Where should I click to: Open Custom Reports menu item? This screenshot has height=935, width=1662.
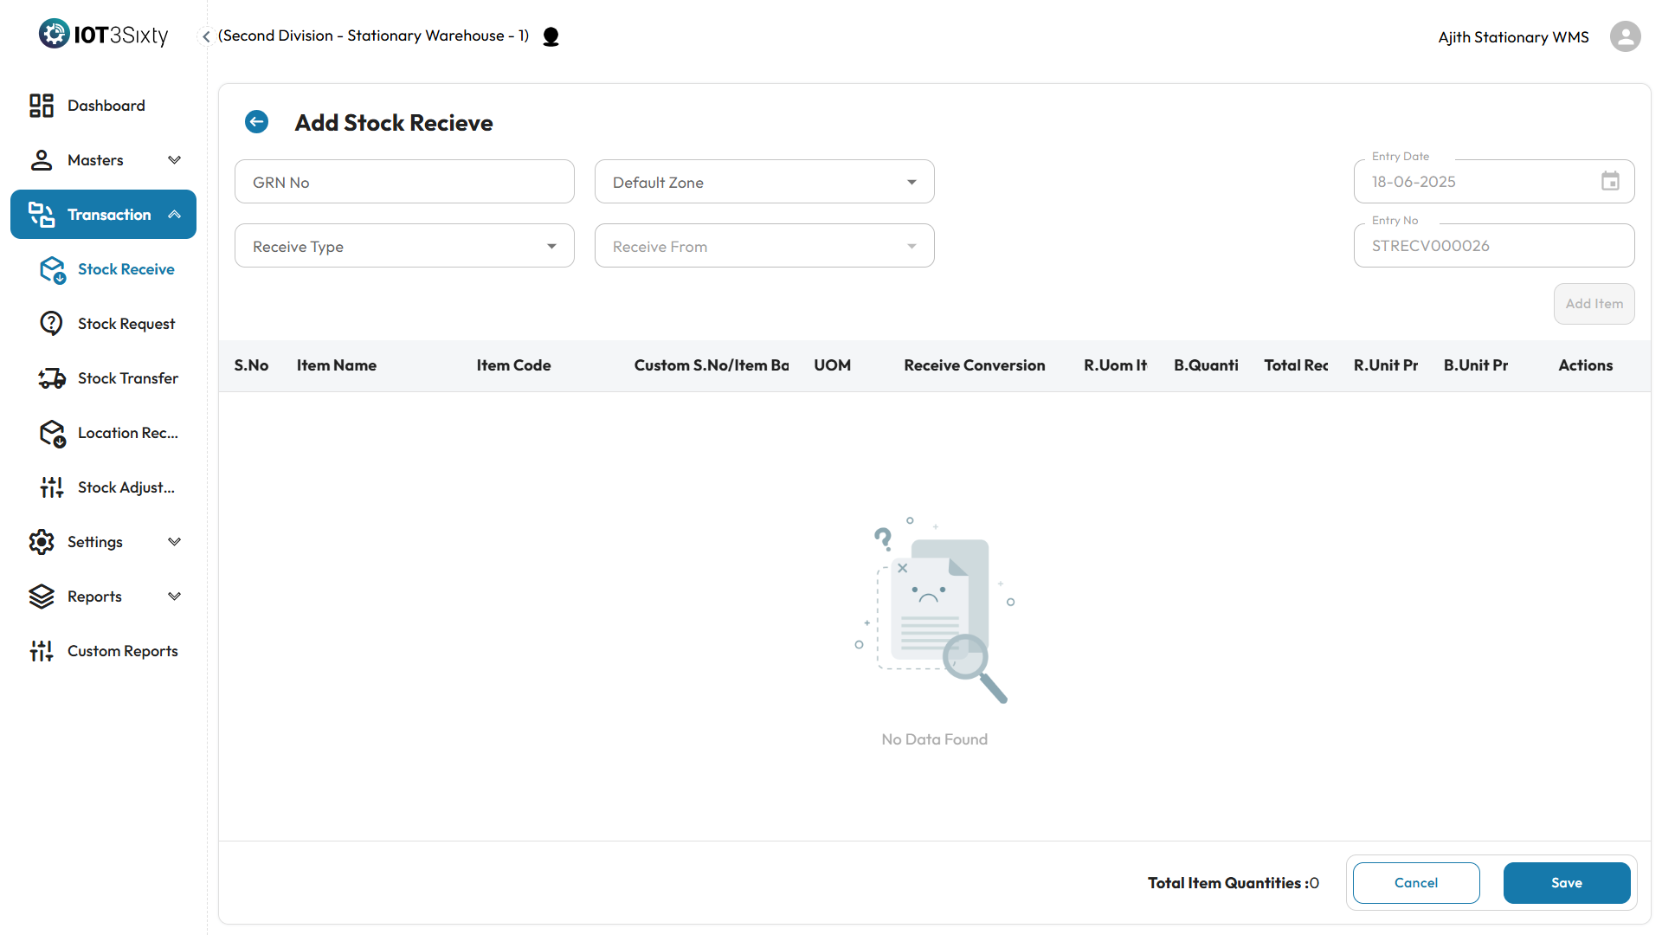click(122, 651)
